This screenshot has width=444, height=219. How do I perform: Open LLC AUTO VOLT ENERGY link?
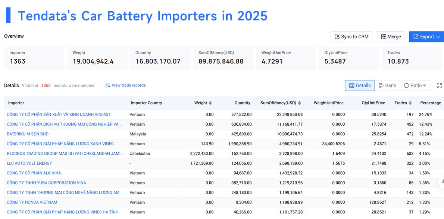[x=29, y=163]
